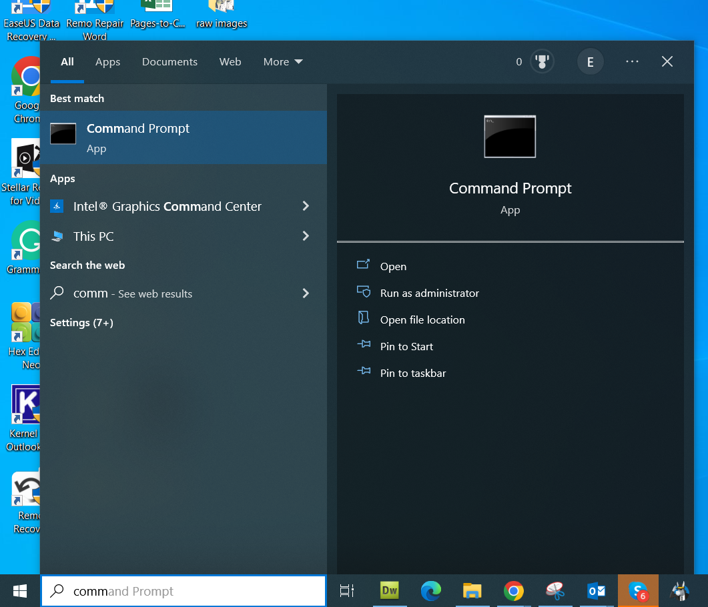Viewport: 708px width, 607px height.
Task: Switch to the Documents search tab
Action: [169, 62]
